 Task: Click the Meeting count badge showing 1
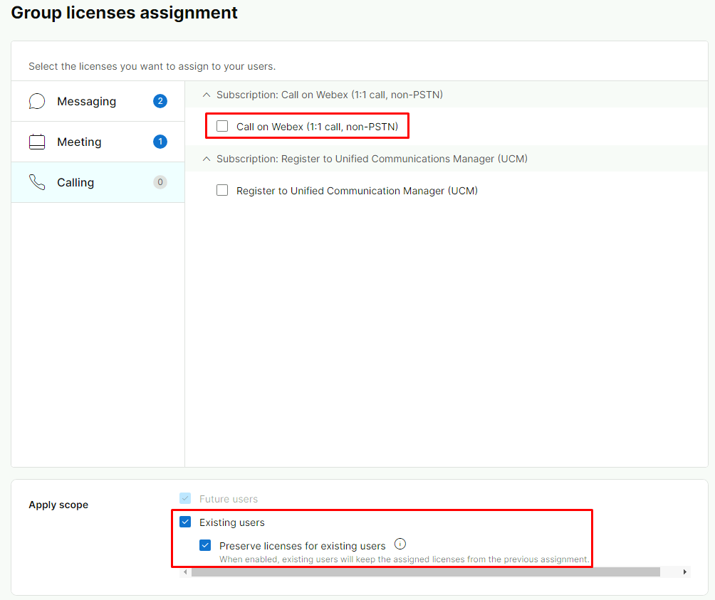coord(160,142)
